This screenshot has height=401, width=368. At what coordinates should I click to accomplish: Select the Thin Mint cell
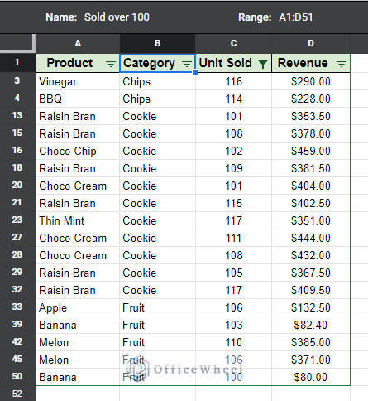tap(78, 220)
